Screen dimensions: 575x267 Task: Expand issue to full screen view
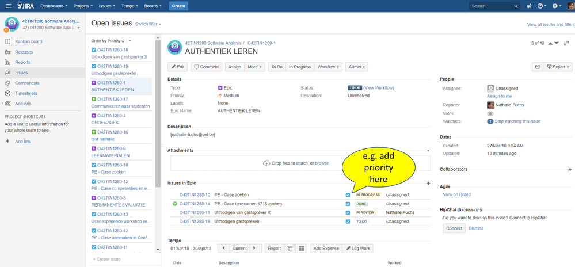pyautogui.click(x=566, y=43)
